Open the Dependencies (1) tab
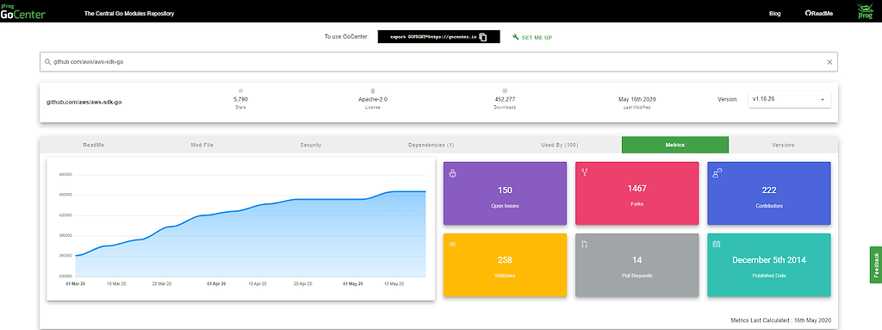This screenshot has height=330, width=882. (x=431, y=145)
